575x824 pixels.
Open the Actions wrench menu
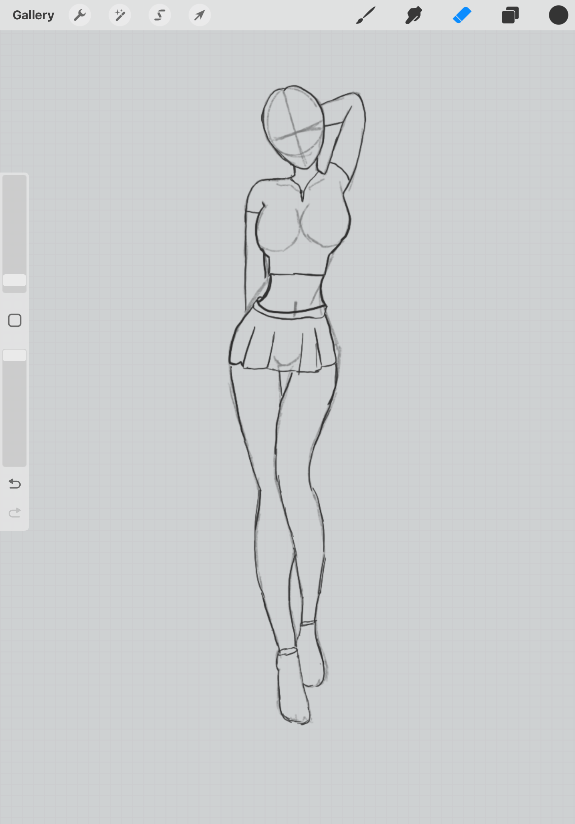click(x=80, y=15)
